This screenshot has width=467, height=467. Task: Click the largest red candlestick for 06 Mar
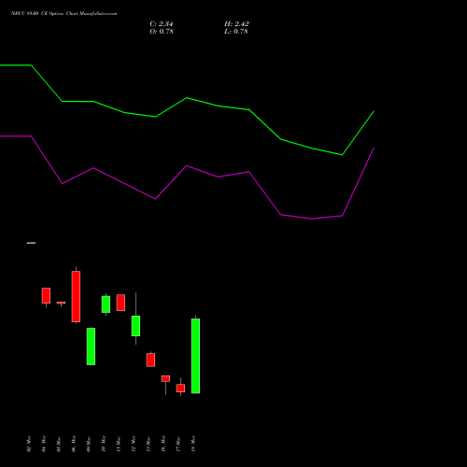click(x=76, y=296)
